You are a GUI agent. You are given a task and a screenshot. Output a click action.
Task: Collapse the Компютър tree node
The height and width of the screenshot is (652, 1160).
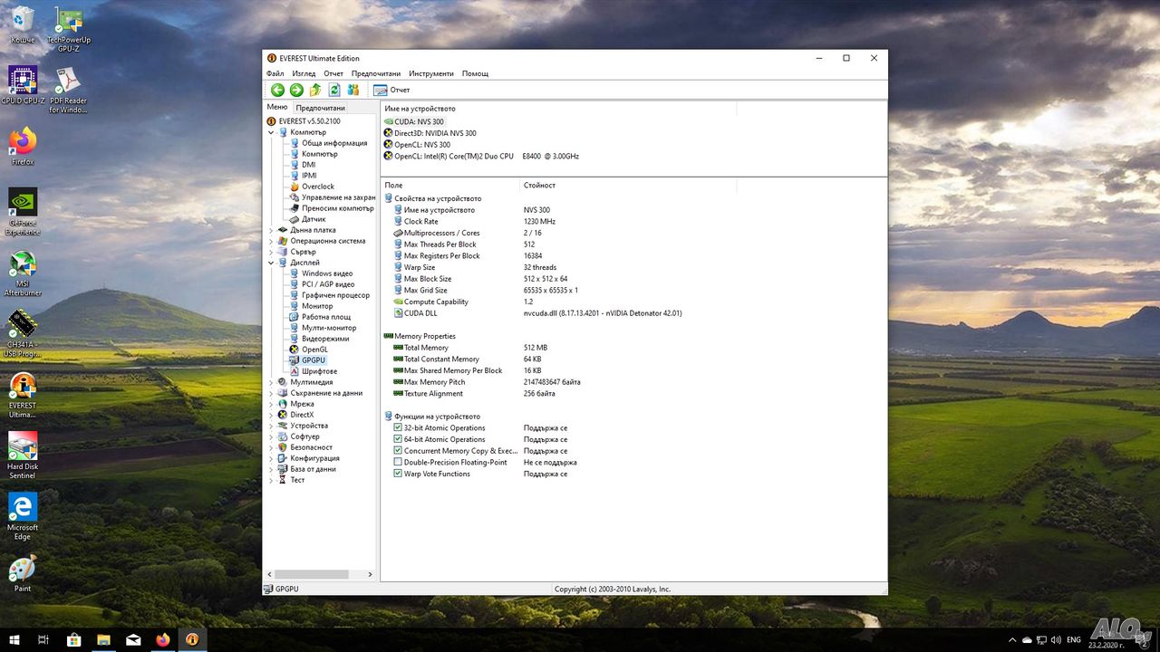point(271,132)
